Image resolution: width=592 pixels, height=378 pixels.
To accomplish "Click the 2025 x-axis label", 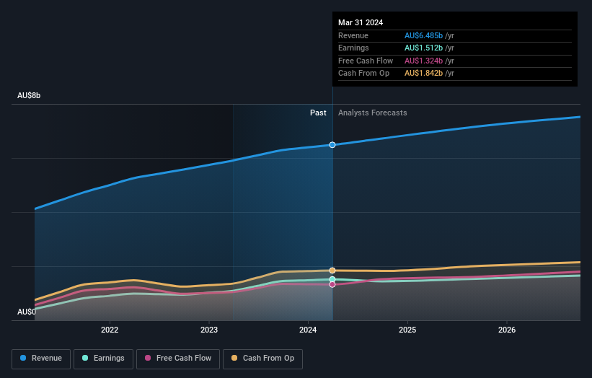I will point(407,330).
